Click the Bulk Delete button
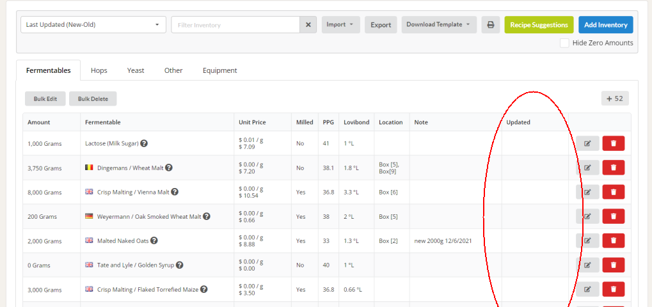Viewport: 652px width, 307px height. [93, 99]
